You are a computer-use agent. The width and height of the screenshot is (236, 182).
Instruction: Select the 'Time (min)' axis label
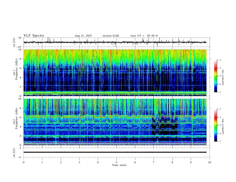(x=119, y=165)
